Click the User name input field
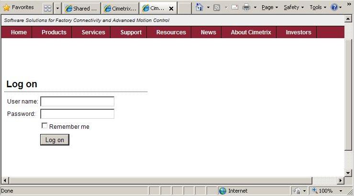 tap(77, 102)
